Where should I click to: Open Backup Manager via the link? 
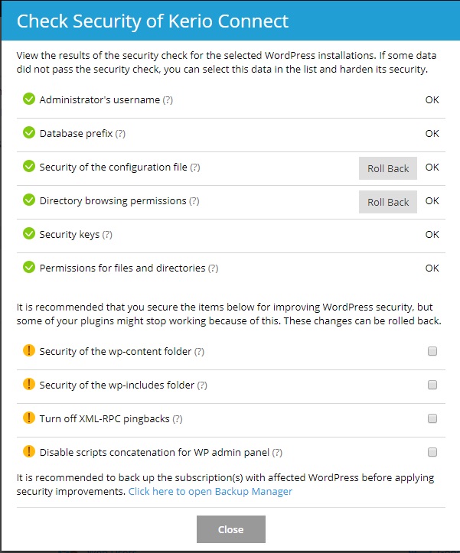[210, 492]
